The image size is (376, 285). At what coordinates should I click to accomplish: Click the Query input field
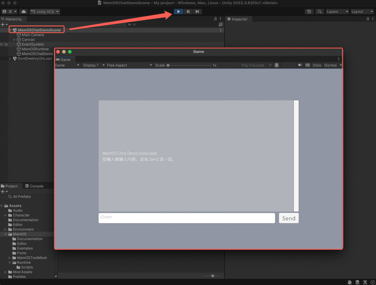pos(187,218)
